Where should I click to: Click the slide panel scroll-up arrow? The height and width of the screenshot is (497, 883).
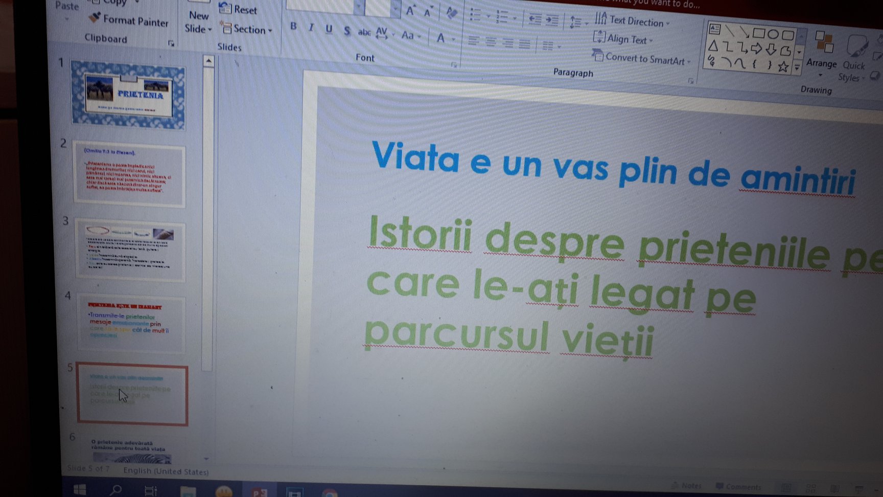click(x=208, y=61)
